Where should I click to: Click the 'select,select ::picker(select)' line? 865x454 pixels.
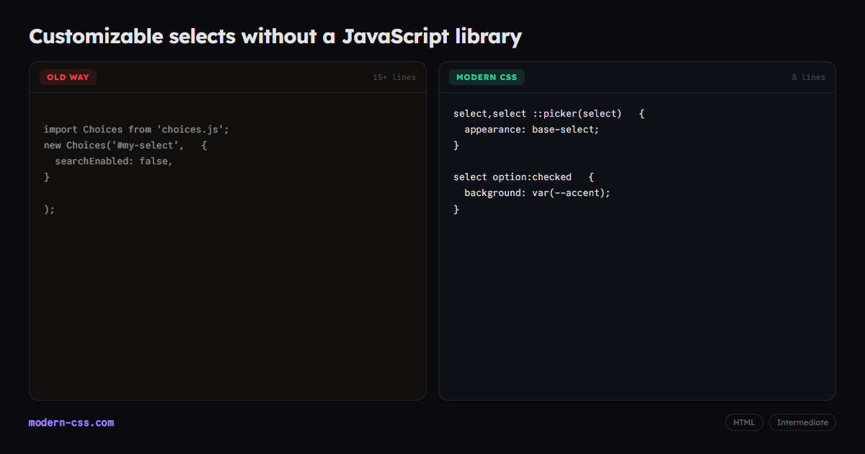[x=549, y=114]
